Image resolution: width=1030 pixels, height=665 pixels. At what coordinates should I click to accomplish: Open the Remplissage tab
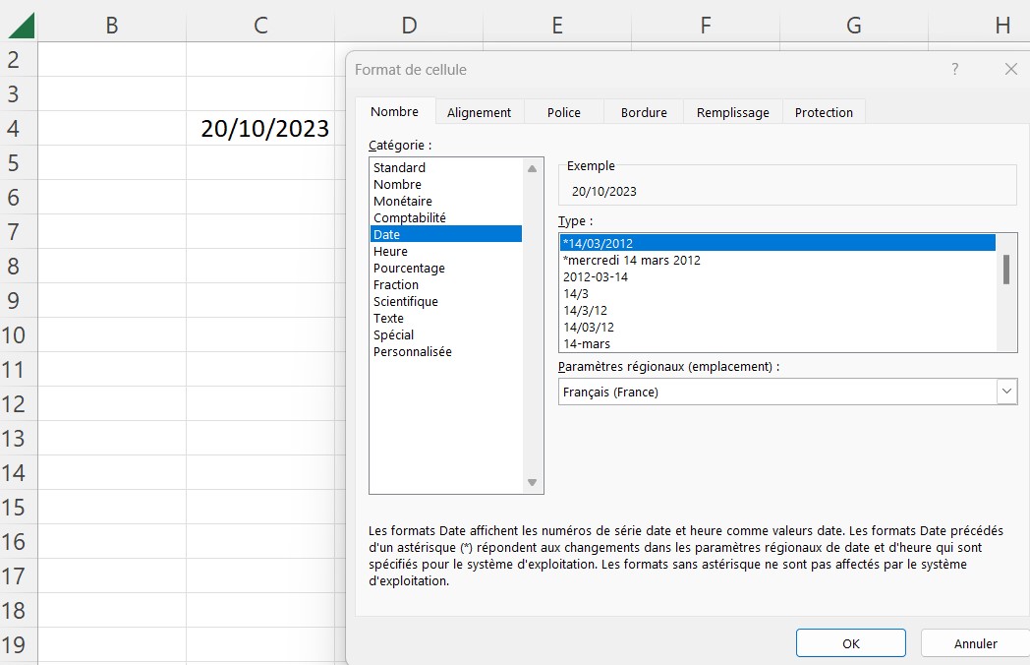tap(731, 111)
